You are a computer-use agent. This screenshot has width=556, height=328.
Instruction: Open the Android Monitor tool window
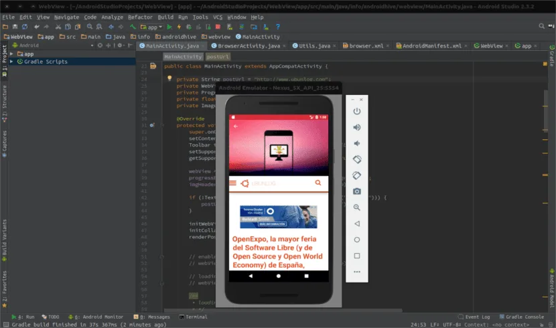(x=96, y=317)
